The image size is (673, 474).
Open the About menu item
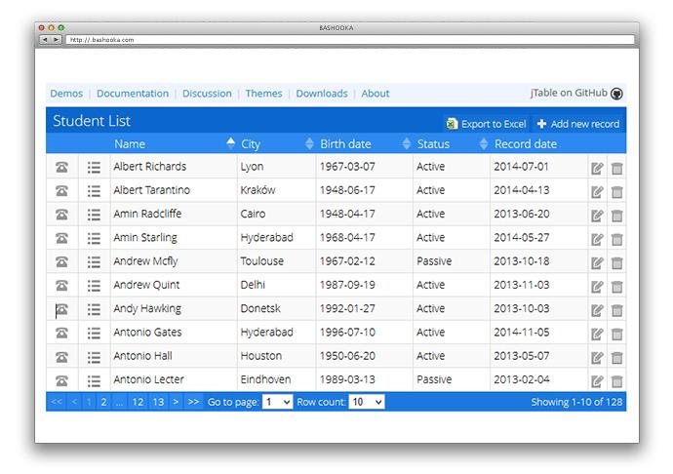point(376,94)
